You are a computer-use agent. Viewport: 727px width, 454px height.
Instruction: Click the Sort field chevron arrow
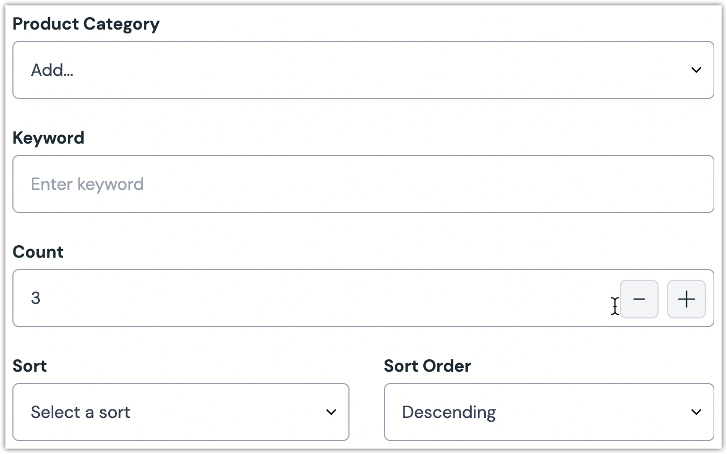pyautogui.click(x=331, y=412)
